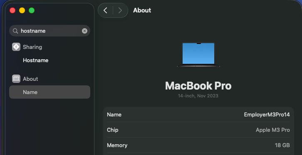Click the Memory row label
302x155 pixels.
pos(117,145)
